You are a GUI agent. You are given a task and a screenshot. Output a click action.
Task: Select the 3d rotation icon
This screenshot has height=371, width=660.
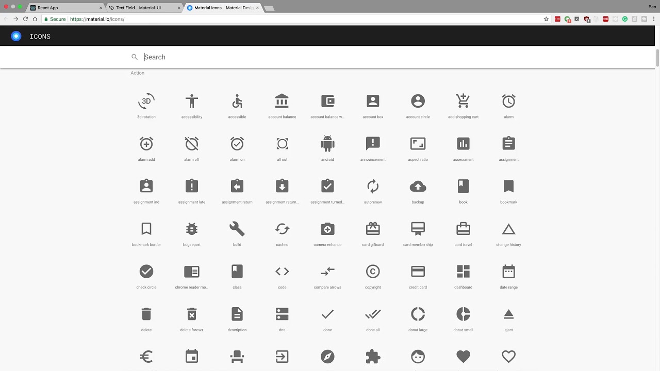[x=146, y=100]
